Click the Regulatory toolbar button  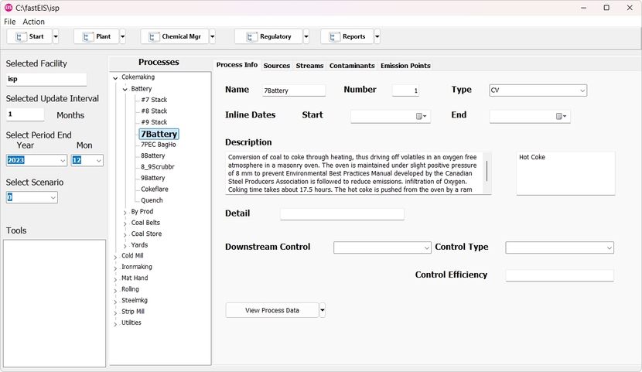pos(268,36)
